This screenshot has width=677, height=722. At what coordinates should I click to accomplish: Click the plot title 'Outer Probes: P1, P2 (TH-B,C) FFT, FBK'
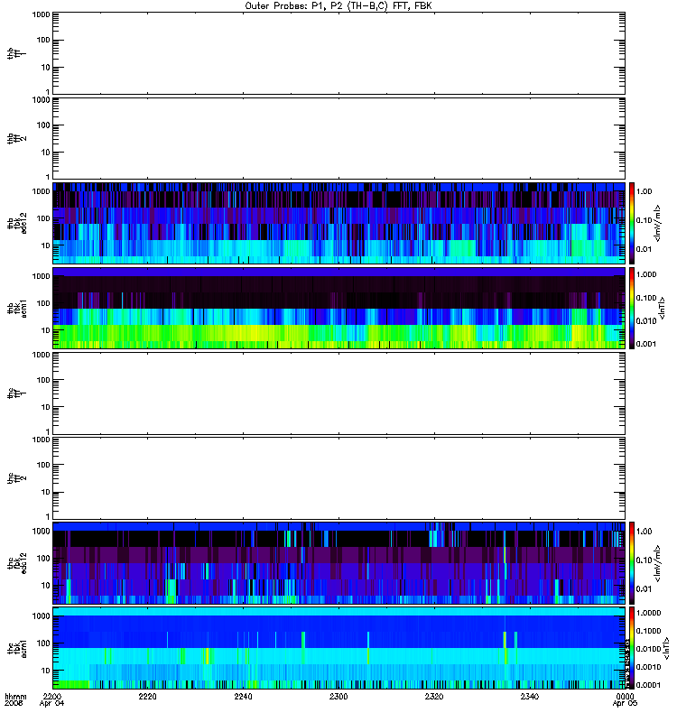[x=338, y=6]
